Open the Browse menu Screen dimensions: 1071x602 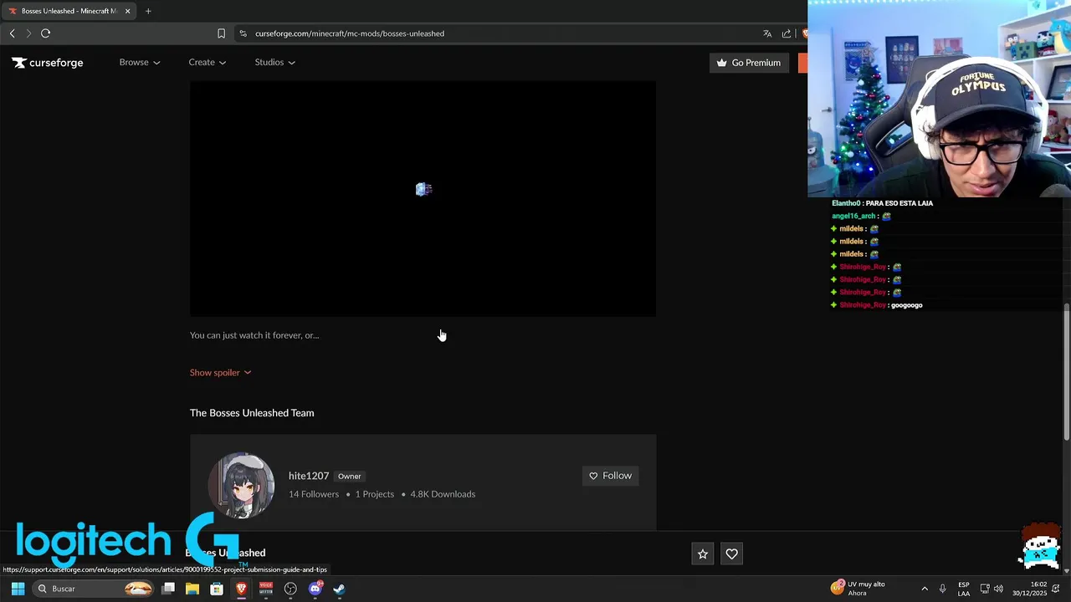pyautogui.click(x=139, y=62)
